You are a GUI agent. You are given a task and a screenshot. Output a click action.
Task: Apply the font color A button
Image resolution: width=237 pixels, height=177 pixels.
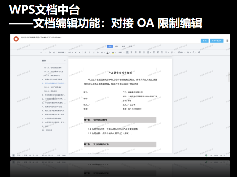pos(108,53)
